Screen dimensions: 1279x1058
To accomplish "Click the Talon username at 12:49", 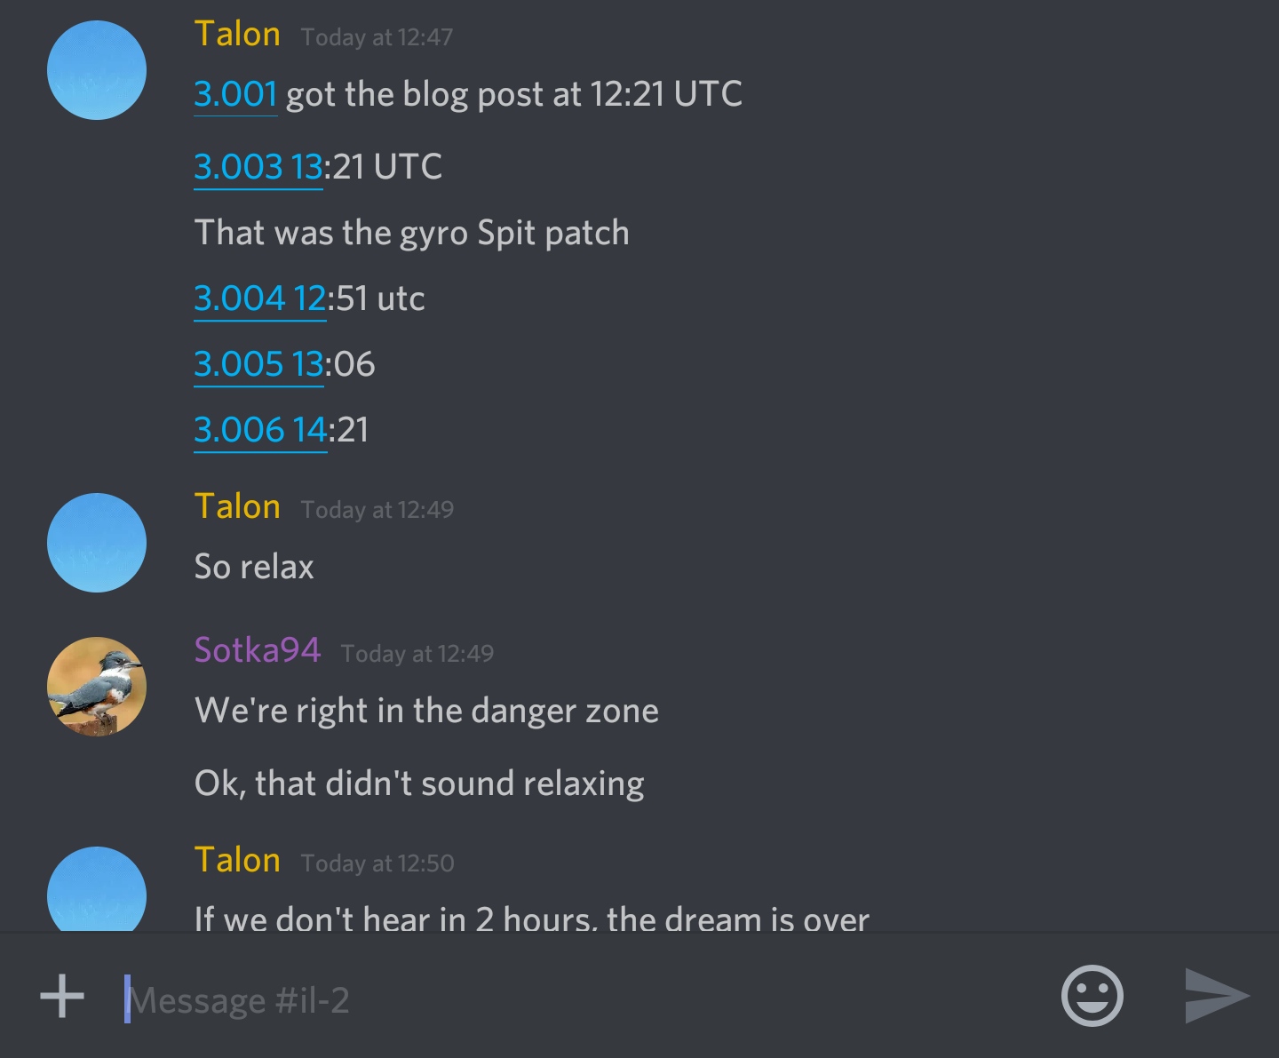I will click(237, 506).
